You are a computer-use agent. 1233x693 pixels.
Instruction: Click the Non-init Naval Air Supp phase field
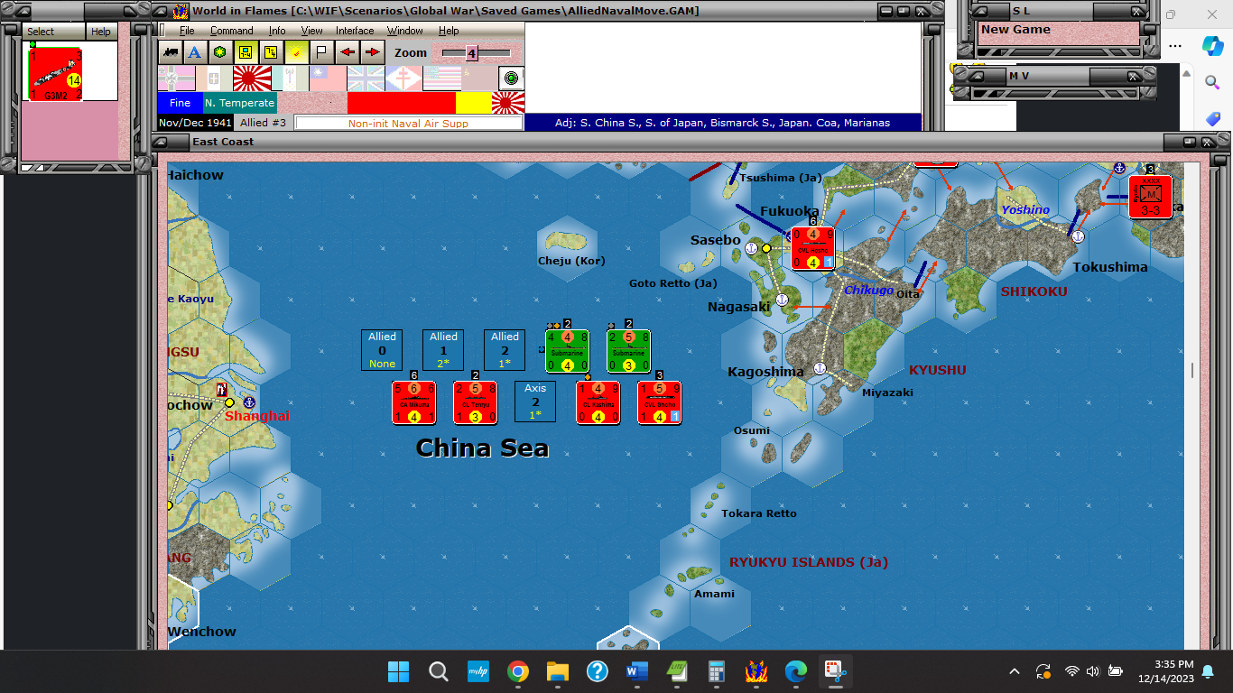[408, 123]
